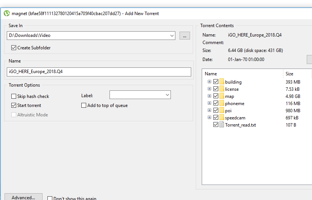Click the map folder icon
This screenshot has width=312, height=200.
[x=222, y=96]
